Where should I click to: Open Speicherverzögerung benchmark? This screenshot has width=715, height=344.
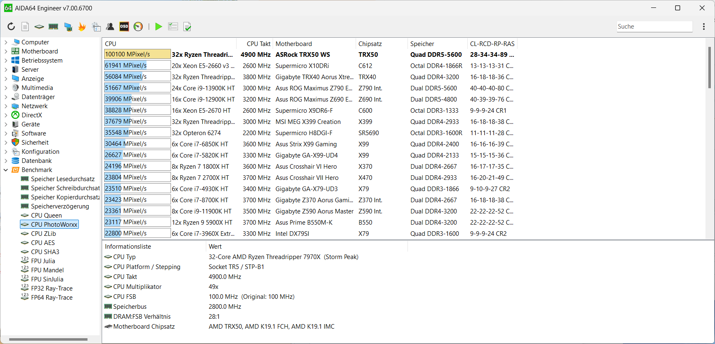tap(60, 206)
